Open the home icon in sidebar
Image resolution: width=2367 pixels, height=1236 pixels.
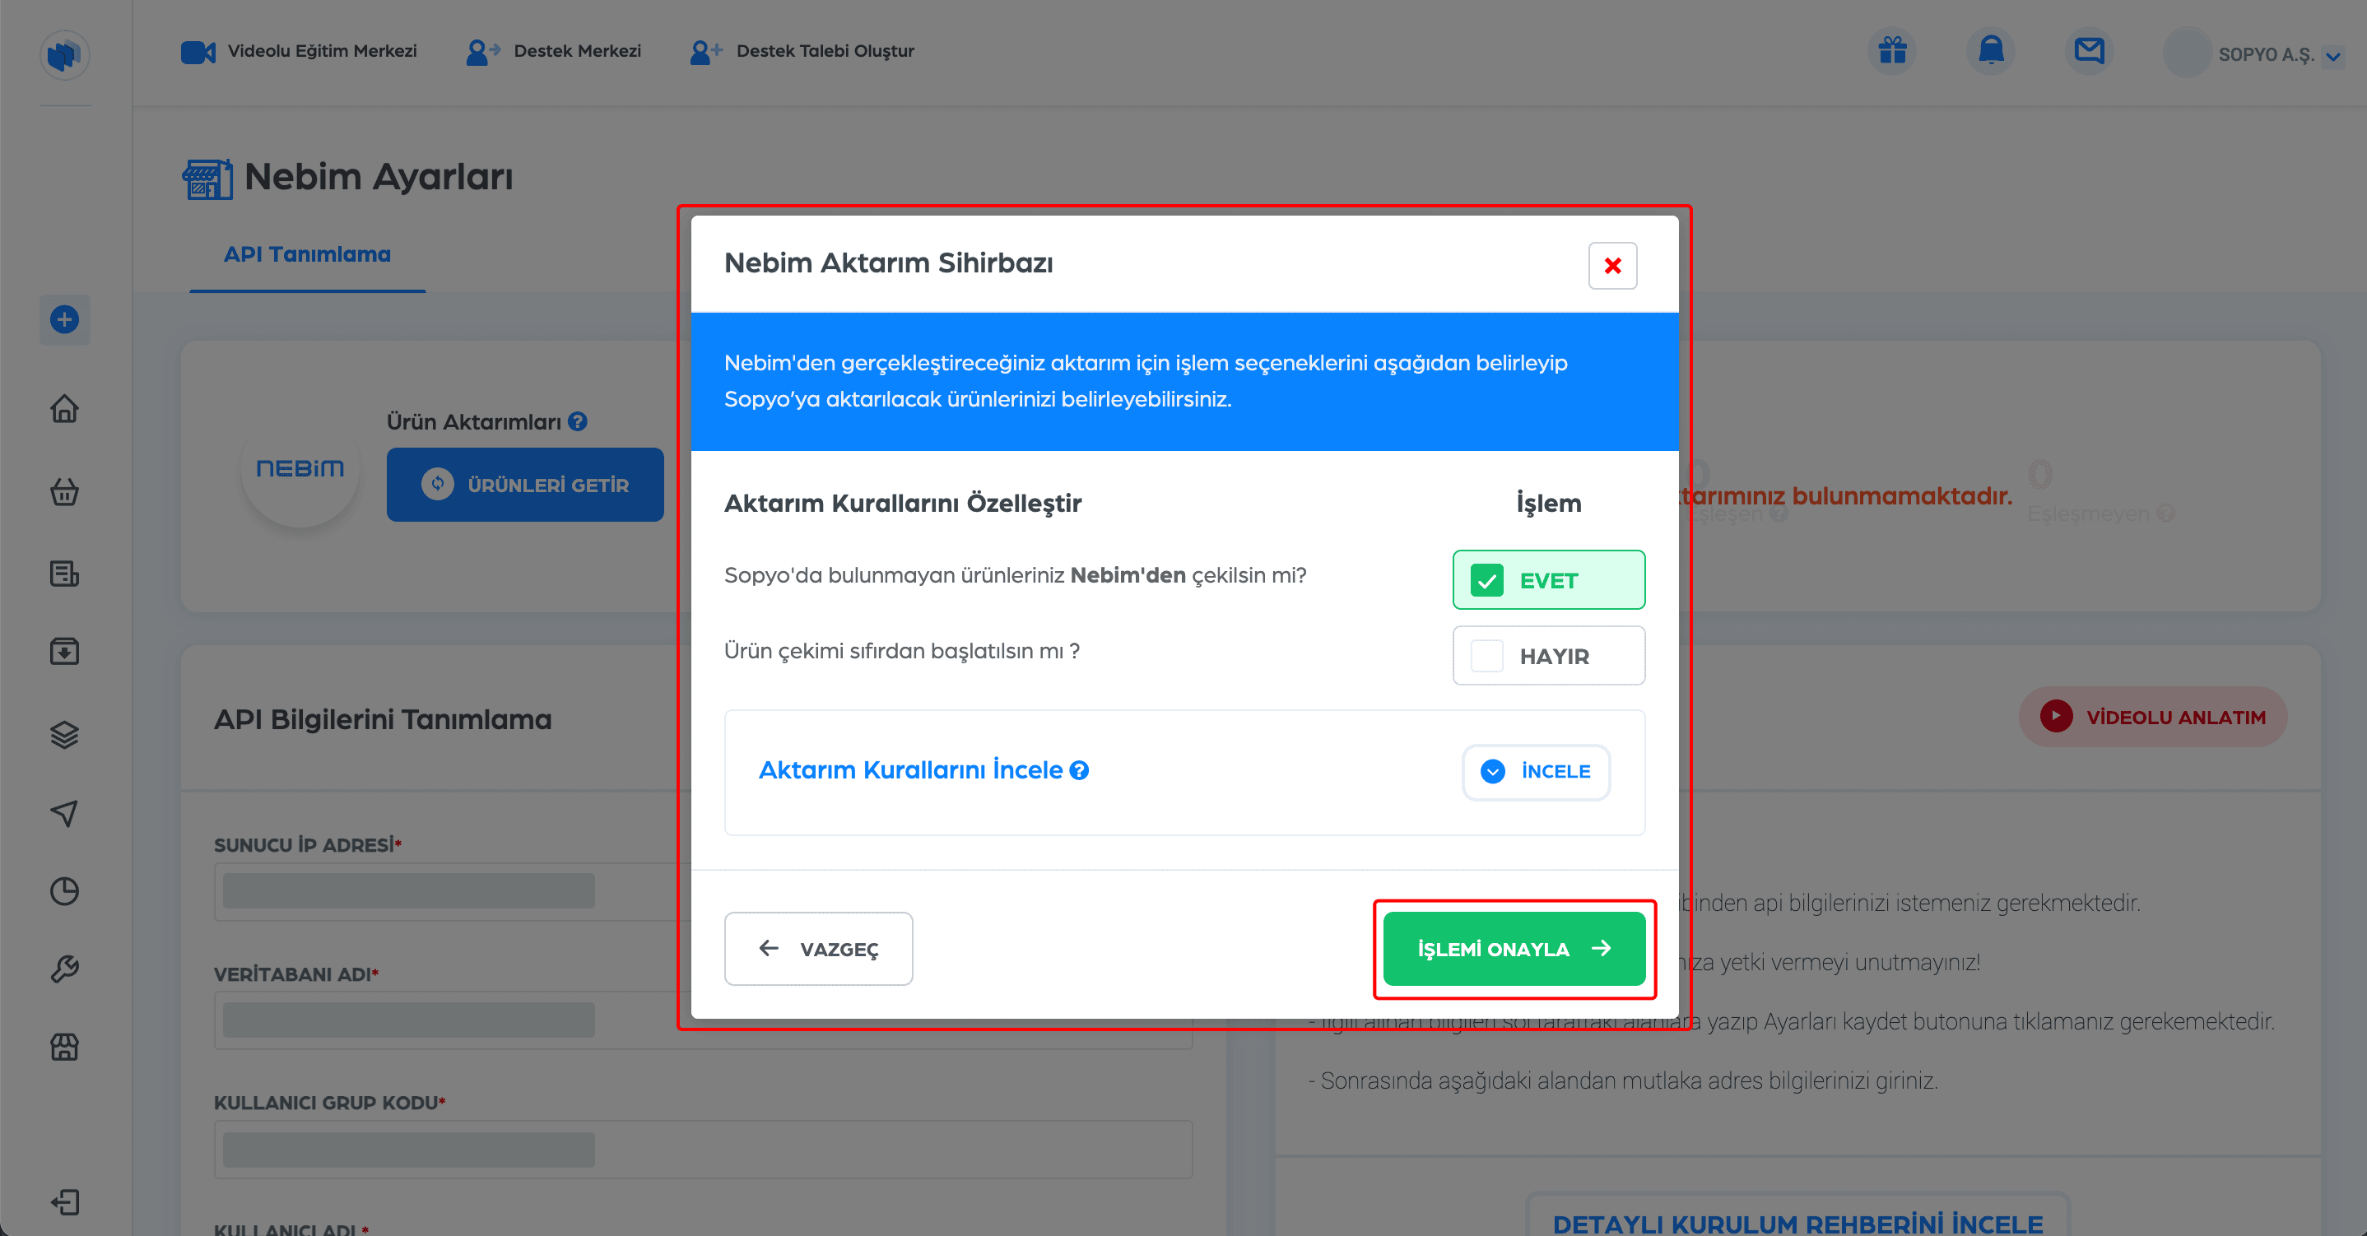click(64, 408)
